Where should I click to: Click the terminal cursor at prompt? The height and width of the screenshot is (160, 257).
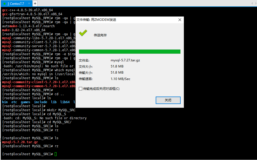(55, 154)
